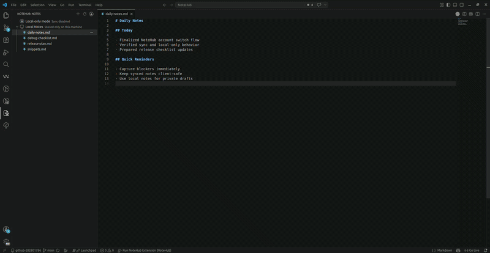Image resolution: width=490 pixels, height=253 pixels.
Task: Synchronize changes icon in status bar
Action: point(58,250)
